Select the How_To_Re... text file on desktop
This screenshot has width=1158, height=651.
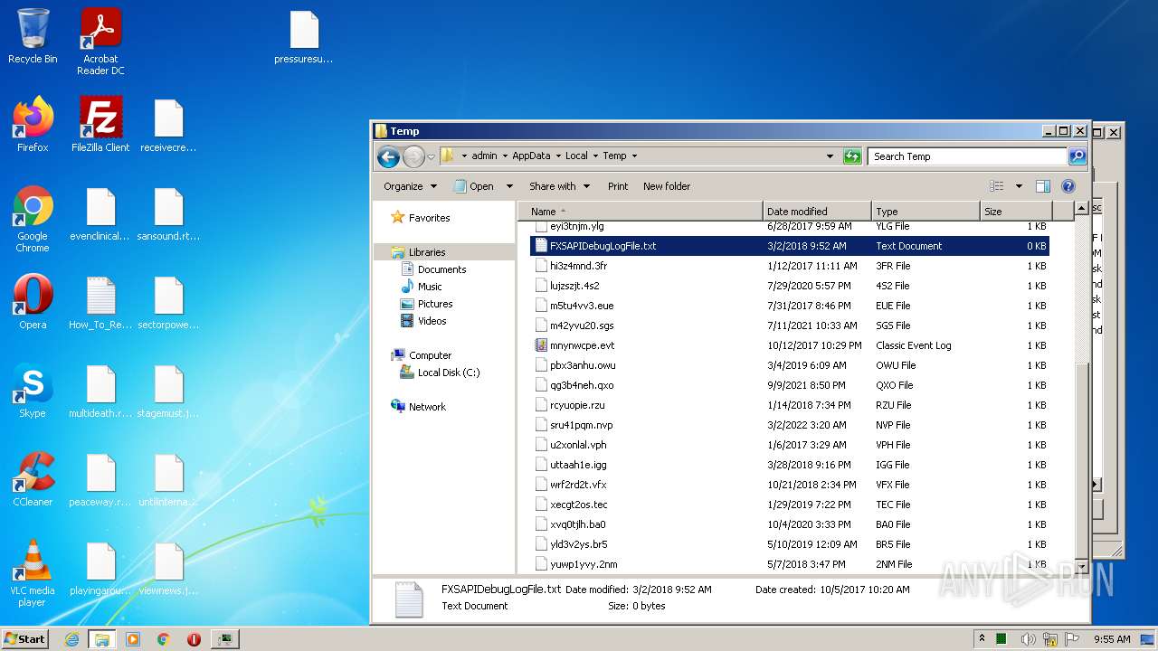coord(100,302)
